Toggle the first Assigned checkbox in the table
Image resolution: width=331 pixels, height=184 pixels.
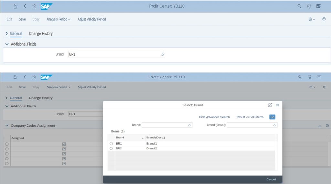[x=64, y=144]
